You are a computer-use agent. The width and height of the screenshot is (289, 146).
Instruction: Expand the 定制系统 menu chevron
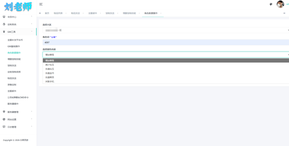32,24
